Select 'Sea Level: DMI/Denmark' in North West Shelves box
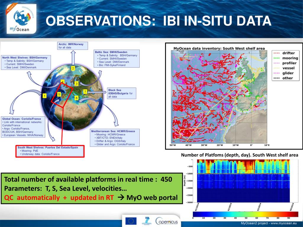This screenshot has width=303, height=227. point(20,68)
